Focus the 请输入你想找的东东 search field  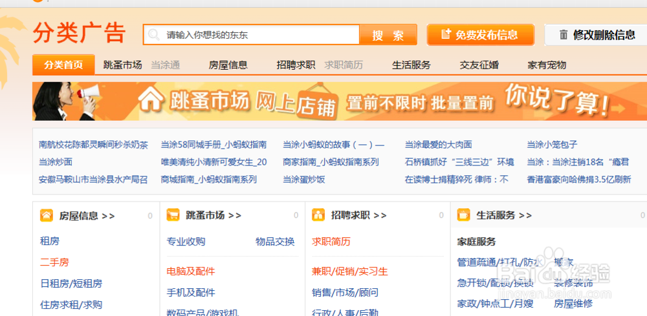click(x=251, y=35)
